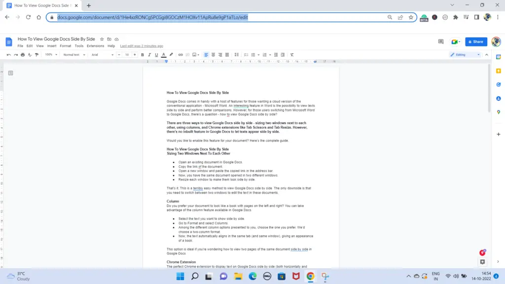This screenshot has height=284, width=505.
Task: Open Google Contacts in side panel
Action: point(499,99)
